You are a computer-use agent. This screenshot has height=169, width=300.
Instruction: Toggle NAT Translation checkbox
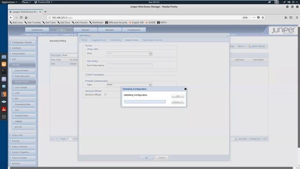pyautogui.click(x=86, y=75)
